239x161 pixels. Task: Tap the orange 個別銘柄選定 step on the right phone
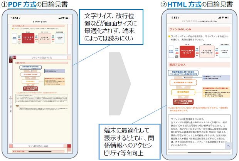click(185, 93)
